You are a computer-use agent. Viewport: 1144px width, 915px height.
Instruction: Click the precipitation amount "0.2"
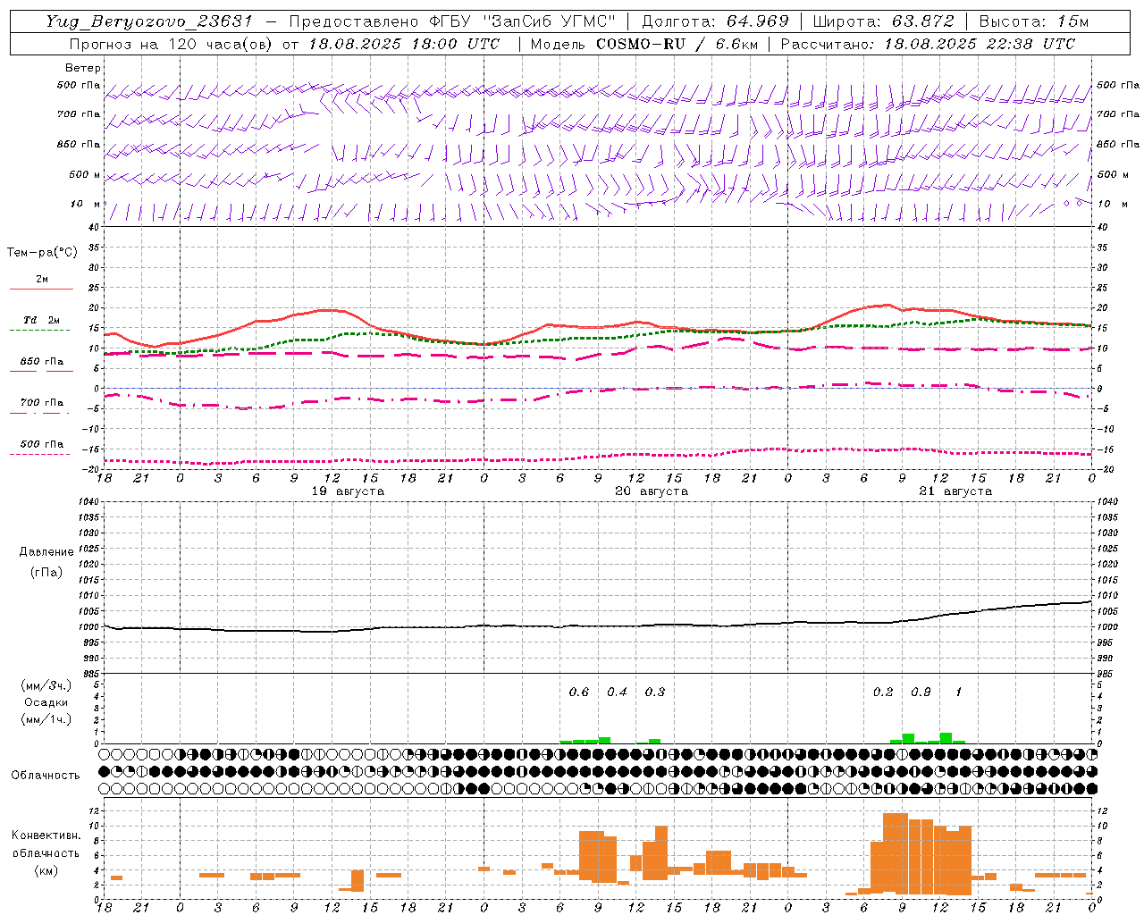[883, 693]
